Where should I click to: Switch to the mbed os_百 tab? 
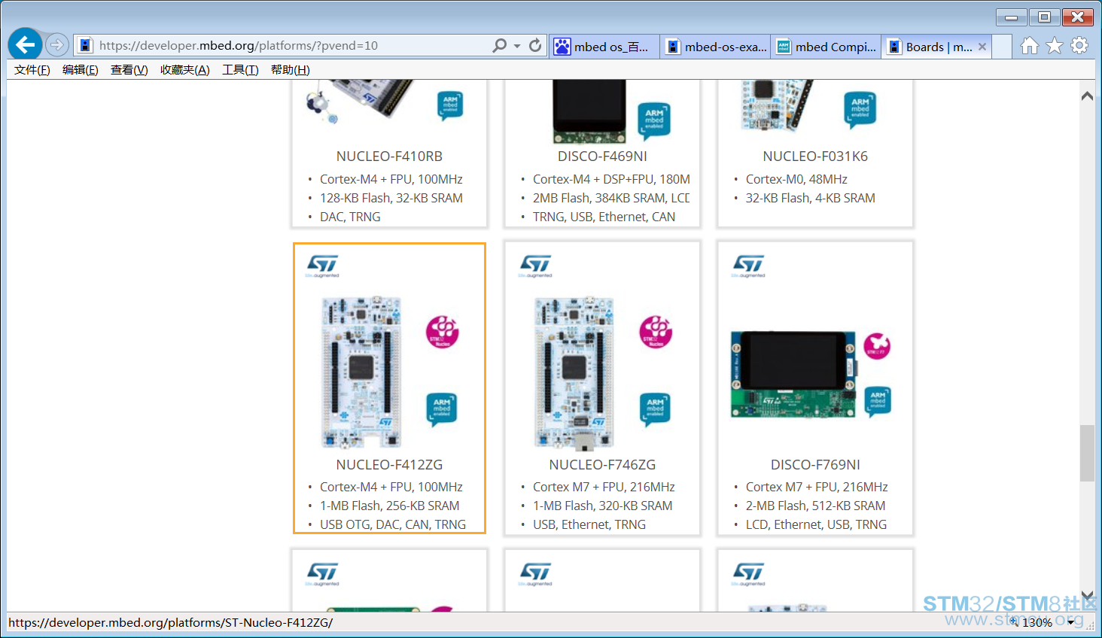605,47
